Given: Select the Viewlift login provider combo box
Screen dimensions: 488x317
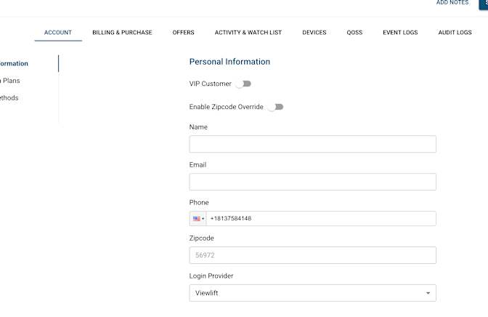Looking at the screenshot, I should 305,293.
